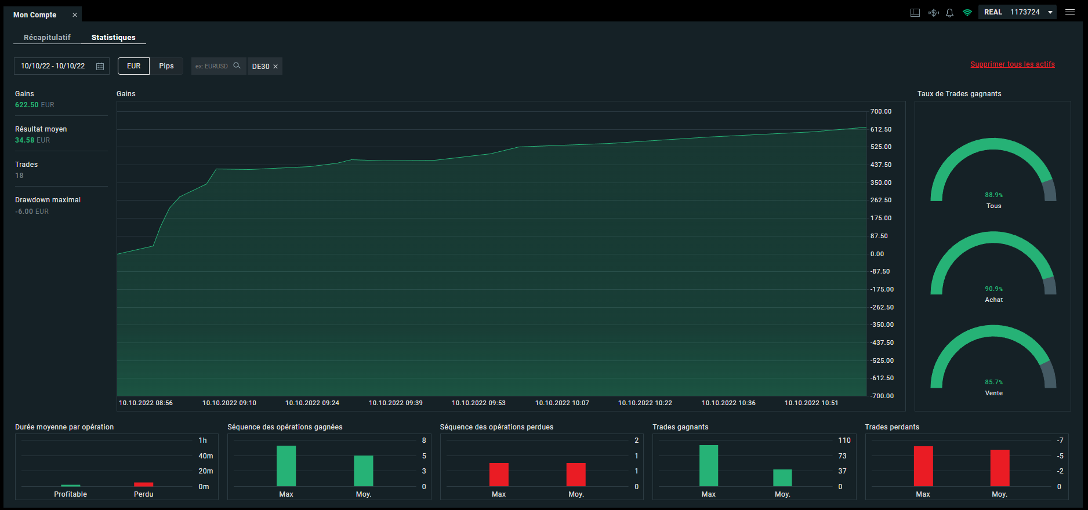Click the dollar price alert icon
Image resolution: width=1088 pixels, height=510 pixels.
click(934, 13)
